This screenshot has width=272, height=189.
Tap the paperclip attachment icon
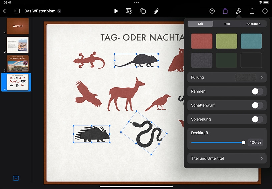156,11
